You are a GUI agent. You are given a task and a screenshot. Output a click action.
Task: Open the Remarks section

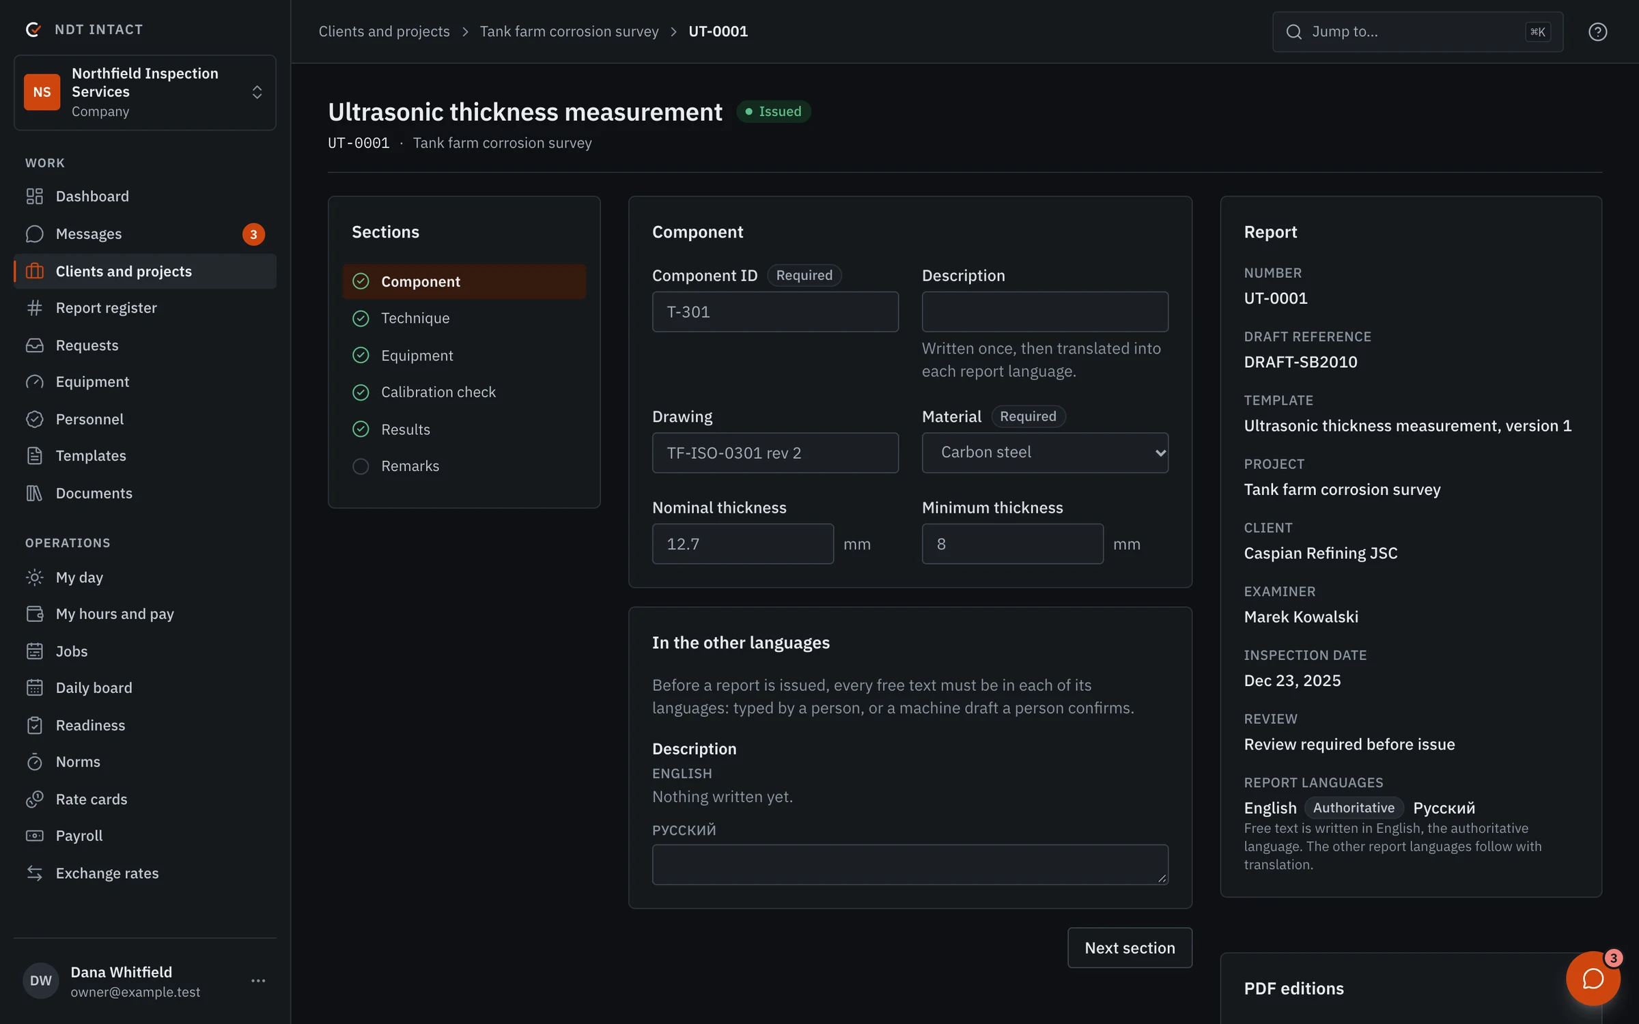click(464, 466)
